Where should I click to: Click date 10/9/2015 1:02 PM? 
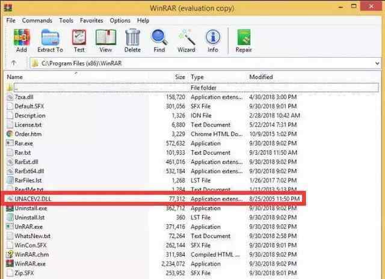coord(273,134)
